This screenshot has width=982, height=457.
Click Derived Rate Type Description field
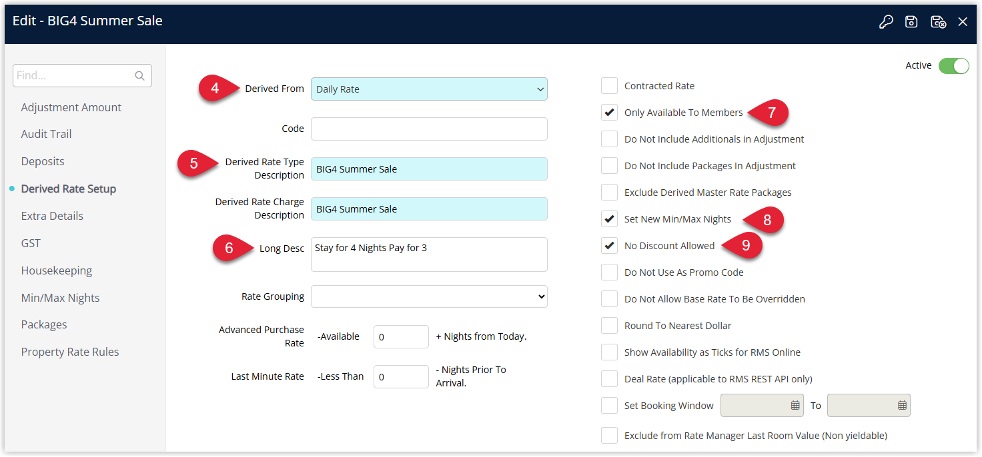(x=429, y=169)
